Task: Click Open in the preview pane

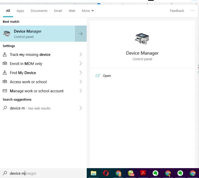Action: click(x=107, y=76)
